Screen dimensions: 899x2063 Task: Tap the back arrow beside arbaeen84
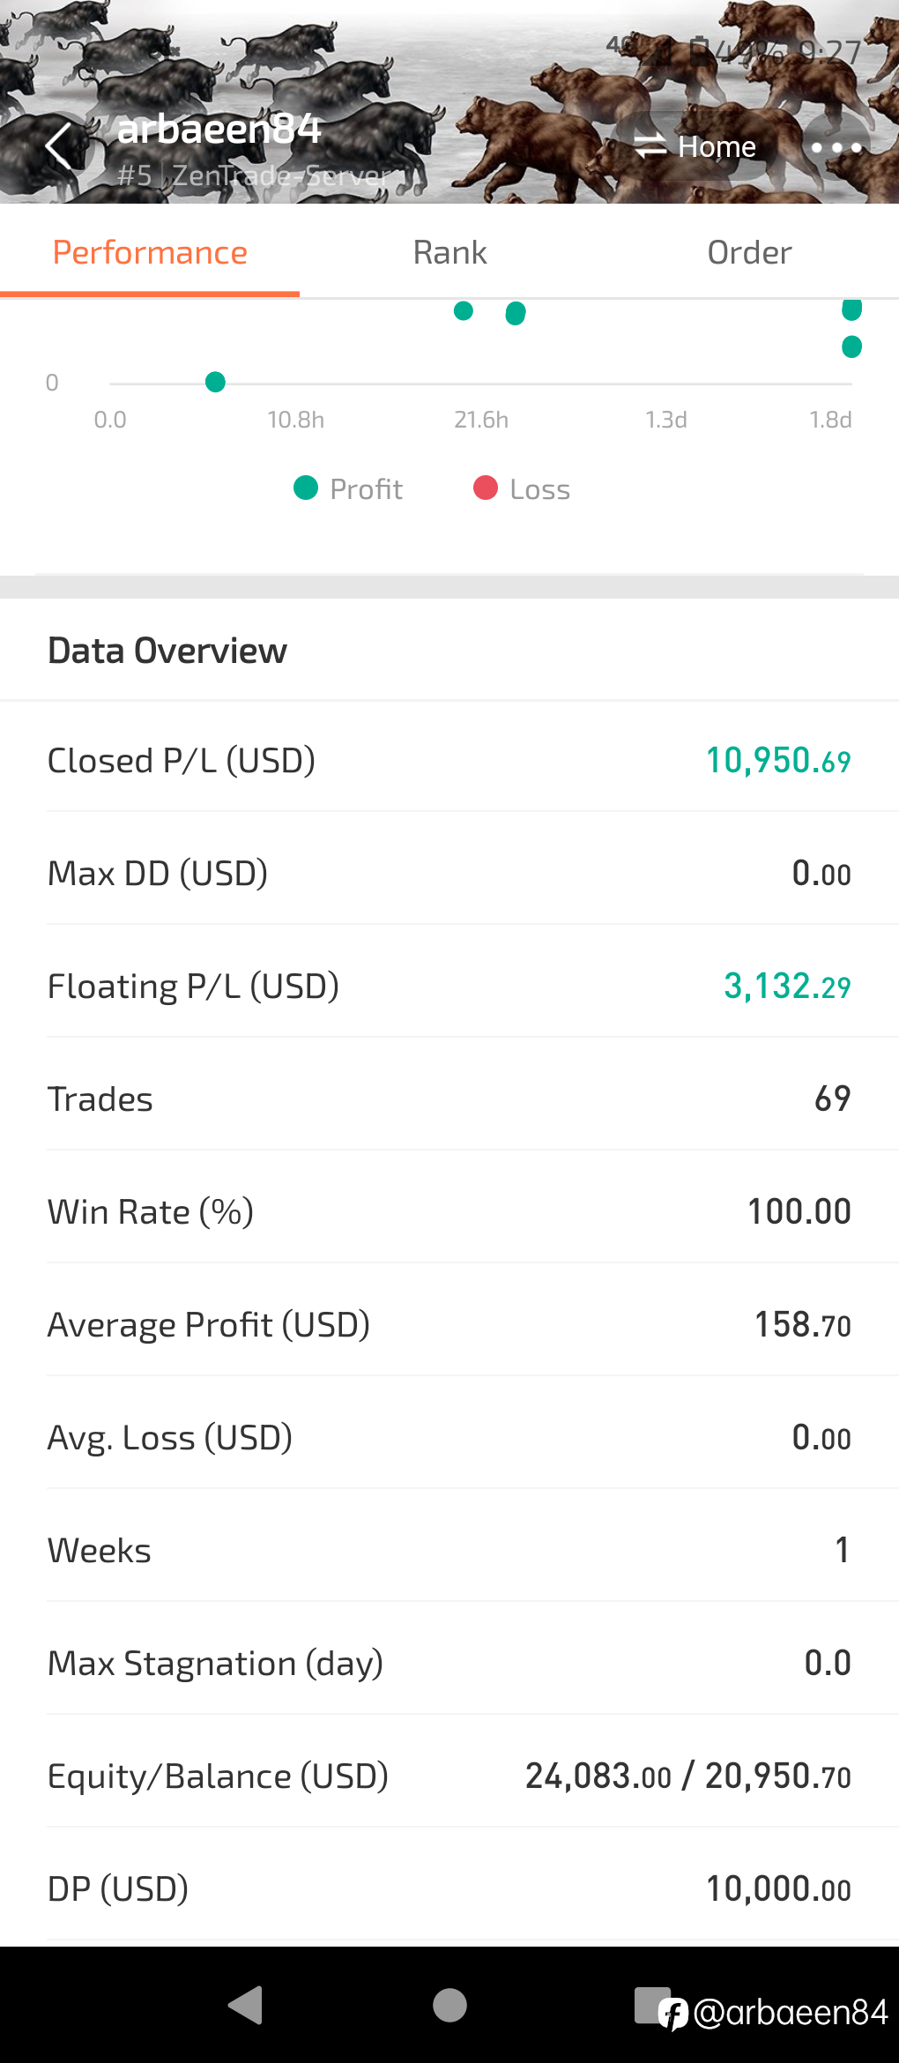(59, 146)
